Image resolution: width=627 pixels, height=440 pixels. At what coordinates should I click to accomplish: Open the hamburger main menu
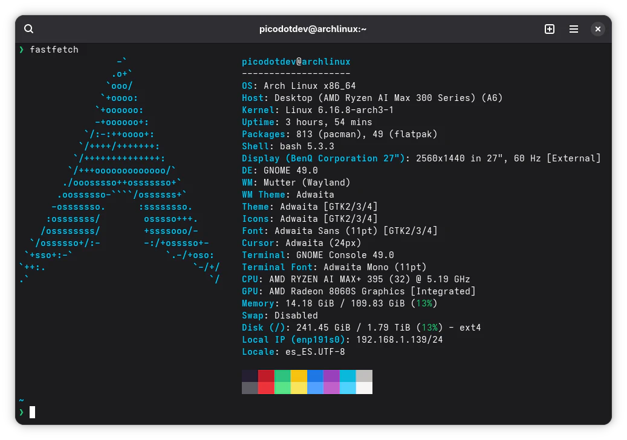574,29
